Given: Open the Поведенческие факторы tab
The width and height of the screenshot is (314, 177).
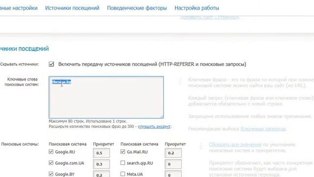Looking at the screenshot, I should [137, 8].
